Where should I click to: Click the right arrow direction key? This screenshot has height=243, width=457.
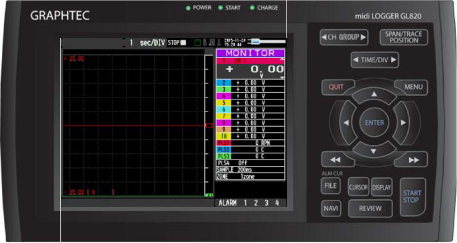[x=403, y=123]
